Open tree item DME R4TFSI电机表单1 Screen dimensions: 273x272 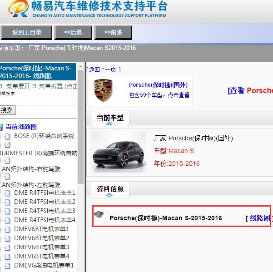tap(45, 193)
